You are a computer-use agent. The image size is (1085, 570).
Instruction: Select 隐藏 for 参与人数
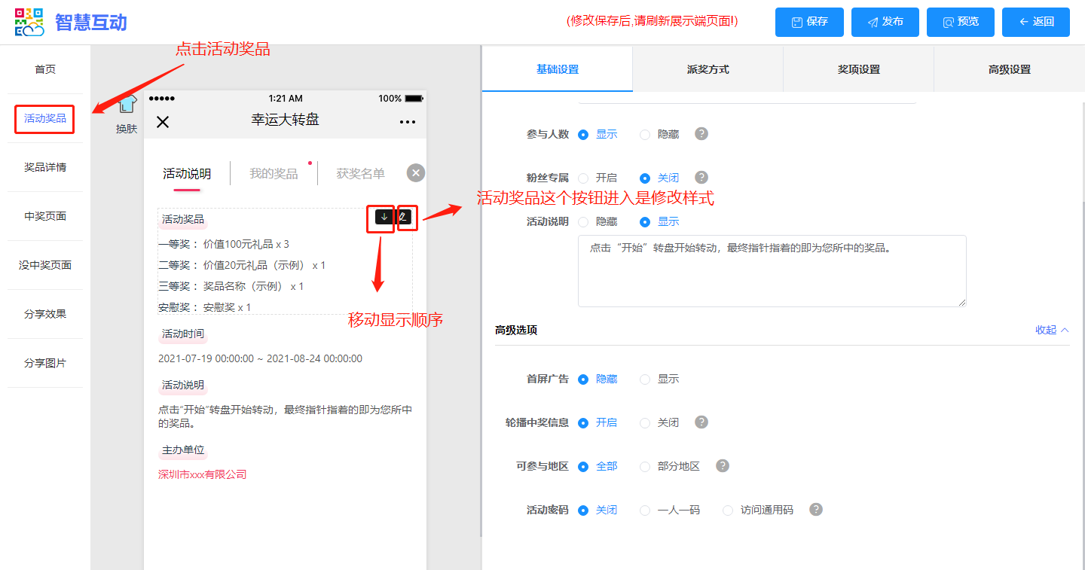[645, 135]
